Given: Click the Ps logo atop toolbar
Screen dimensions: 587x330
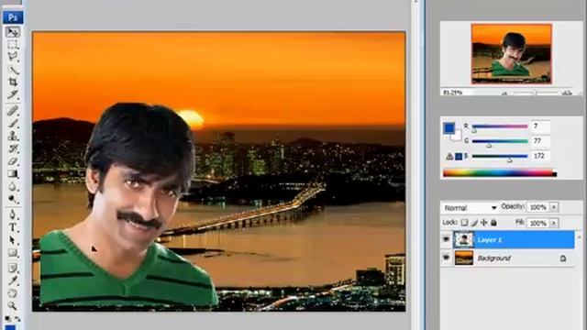Looking at the screenshot, I should [x=13, y=17].
